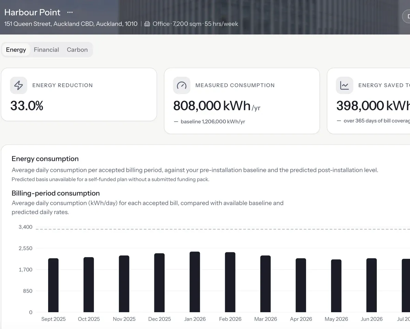This screenshot has width=410, height=329.
Task: Click the 850 y-axis label
Action: point(27,291)
